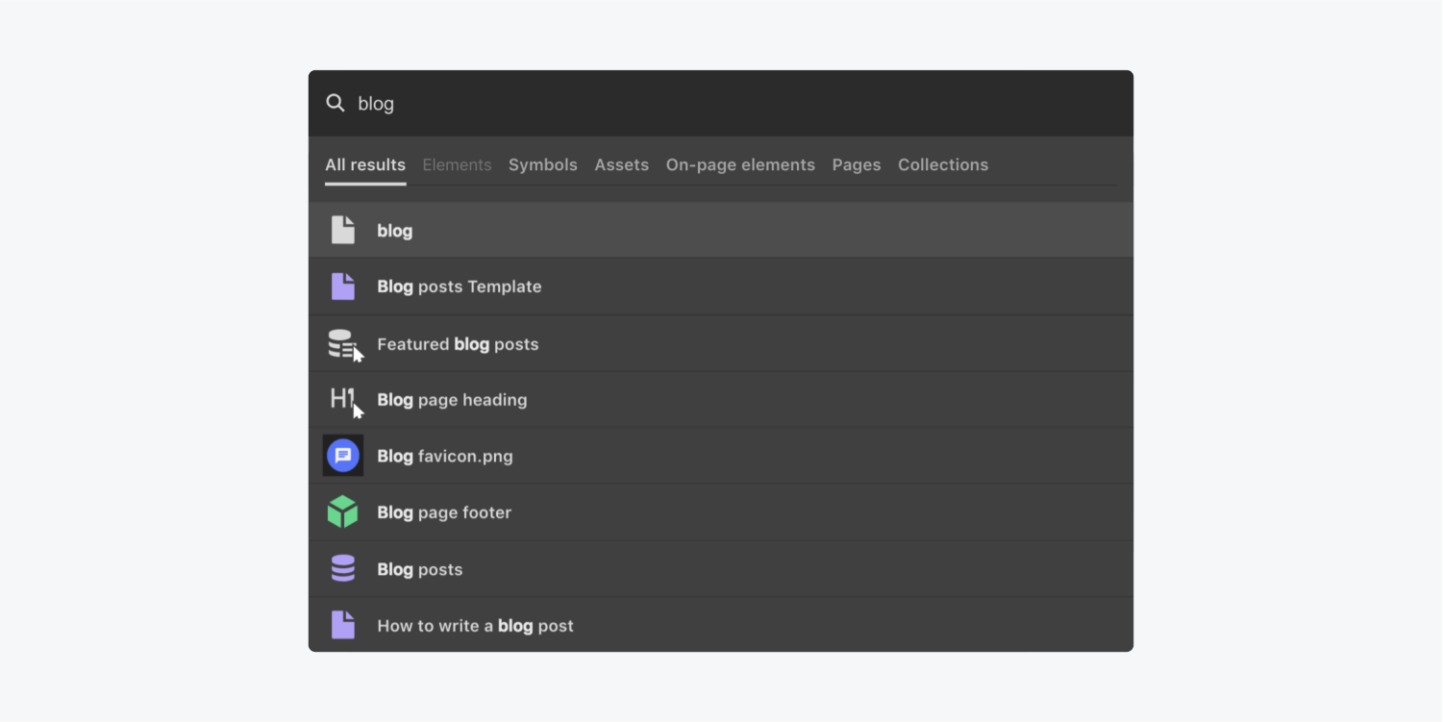
Task: Open the Assets tab
Action: [621, 164]
